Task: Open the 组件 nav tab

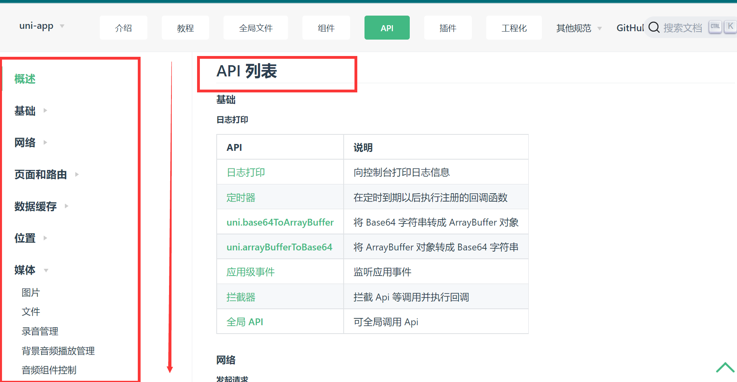Action: click(x=326, y=28)
